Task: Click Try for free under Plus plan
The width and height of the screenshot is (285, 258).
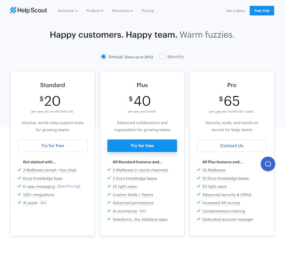Action: (142, 146)
